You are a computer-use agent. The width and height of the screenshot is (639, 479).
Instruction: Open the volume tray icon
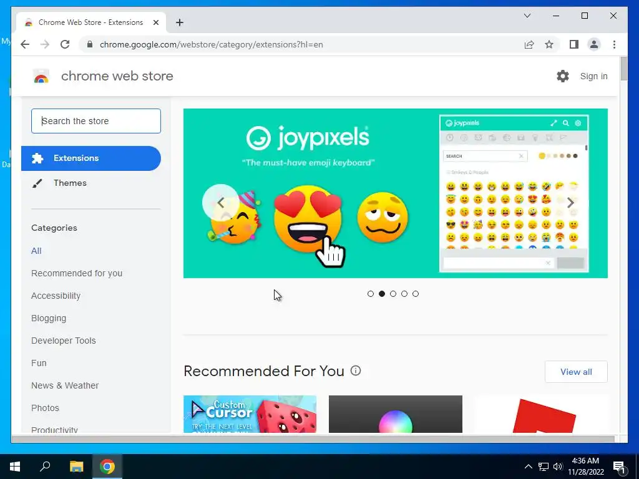point(557,467)
